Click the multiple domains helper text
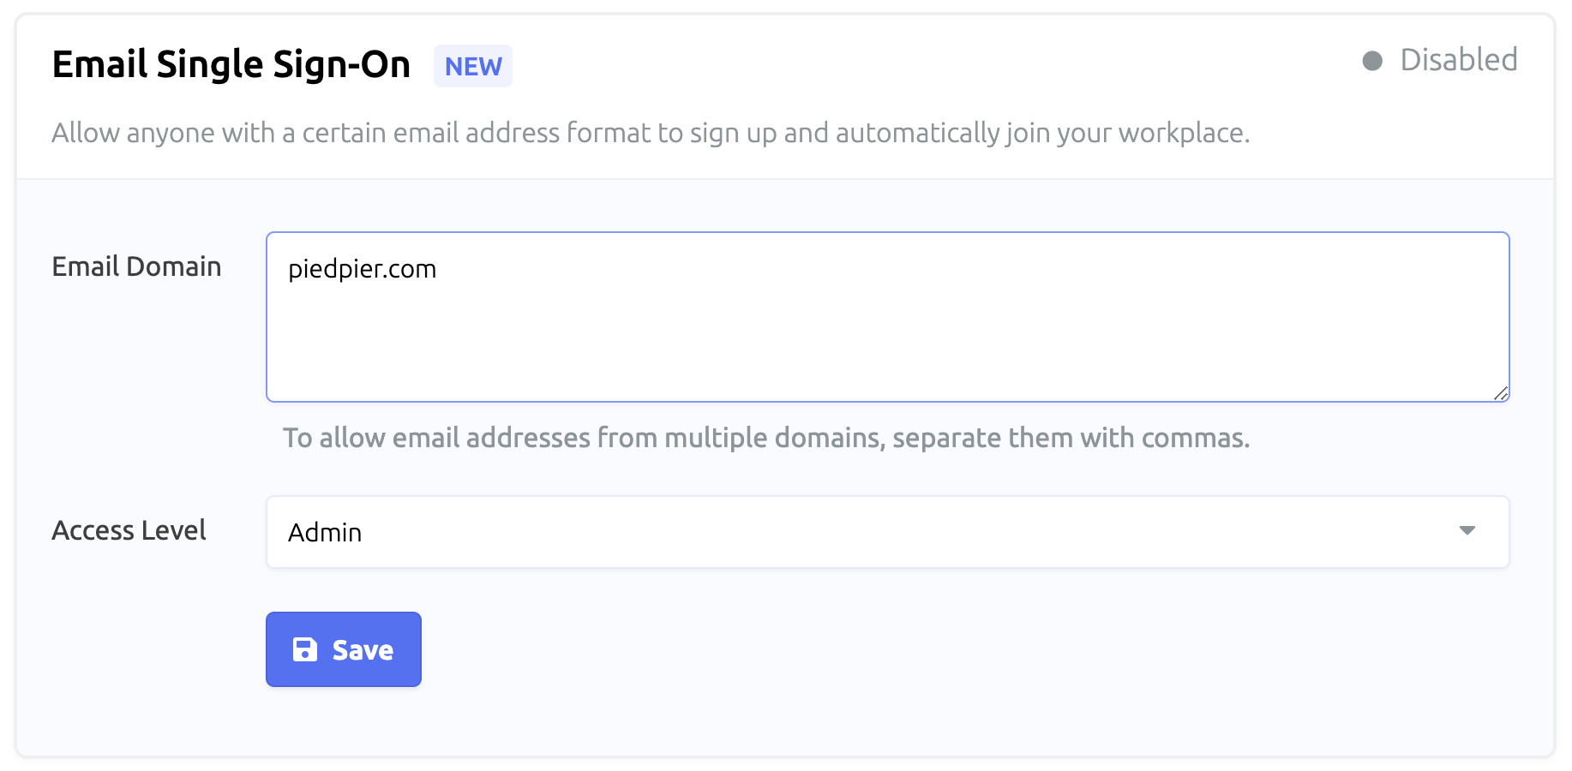 pyautogui.click(x=766, y=438)
